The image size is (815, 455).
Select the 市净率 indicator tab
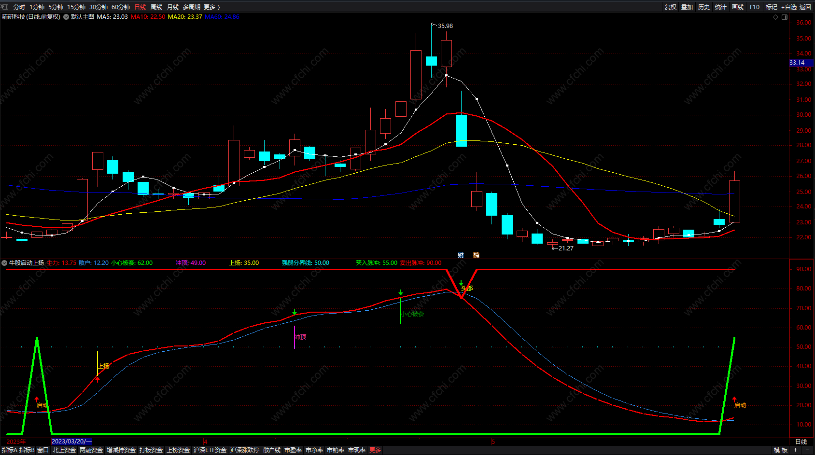(314, 450)
